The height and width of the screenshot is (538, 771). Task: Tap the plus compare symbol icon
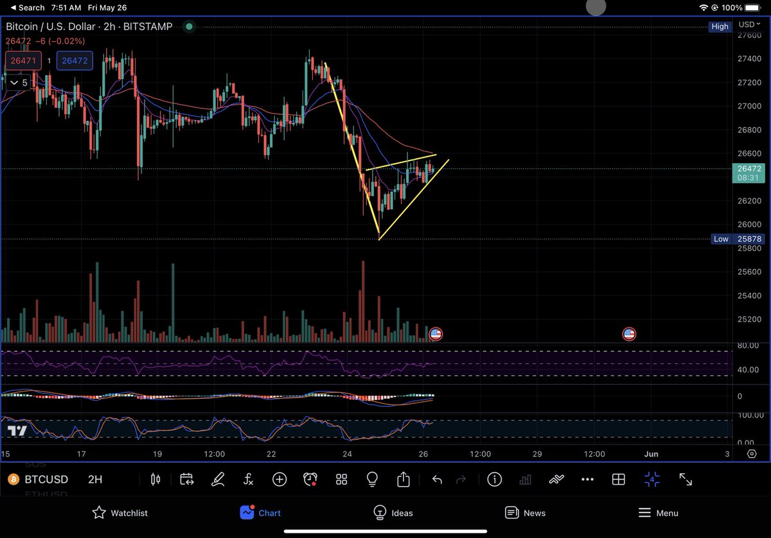[x=279, y=479]
